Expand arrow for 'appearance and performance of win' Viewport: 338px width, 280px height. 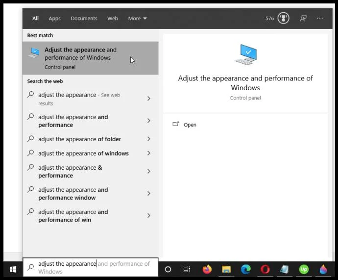pos(149,215)
